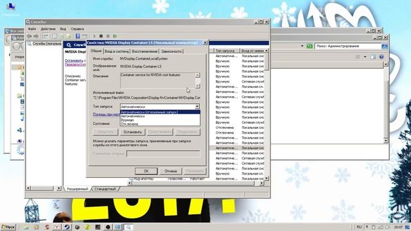The width and height of the screenshot is (411, 231).
Task: Click the 'Остановить' link in the description pane
Action: (74, 60)
